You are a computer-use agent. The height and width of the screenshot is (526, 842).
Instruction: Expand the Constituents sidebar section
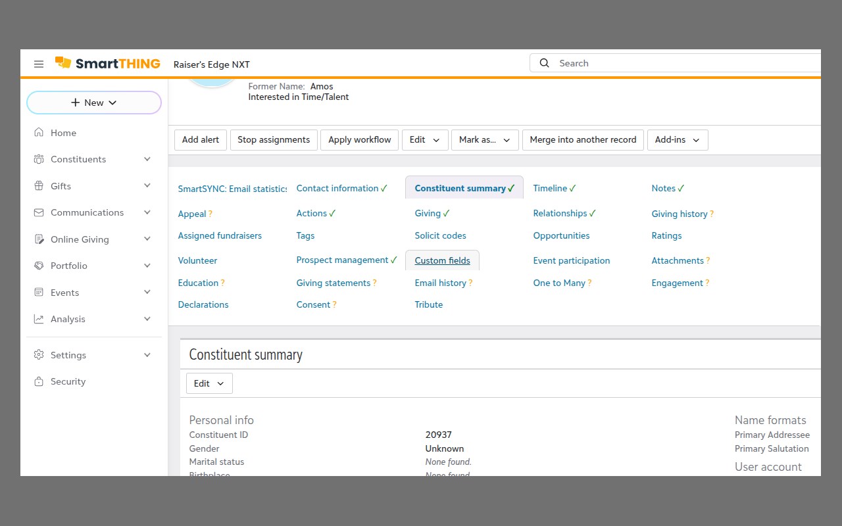coord(147,159)
